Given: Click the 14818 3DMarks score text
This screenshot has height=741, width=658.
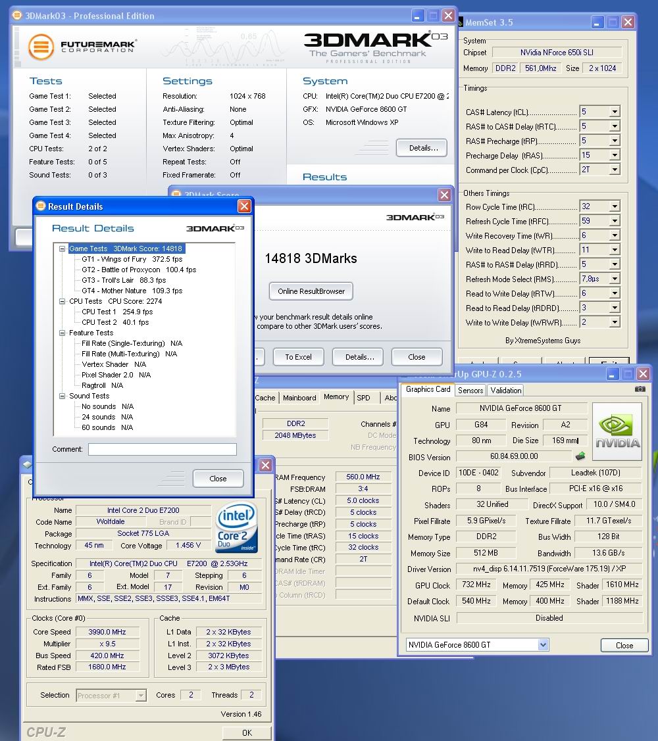Looking at the screenshot, I should click(x=311, y=258).
